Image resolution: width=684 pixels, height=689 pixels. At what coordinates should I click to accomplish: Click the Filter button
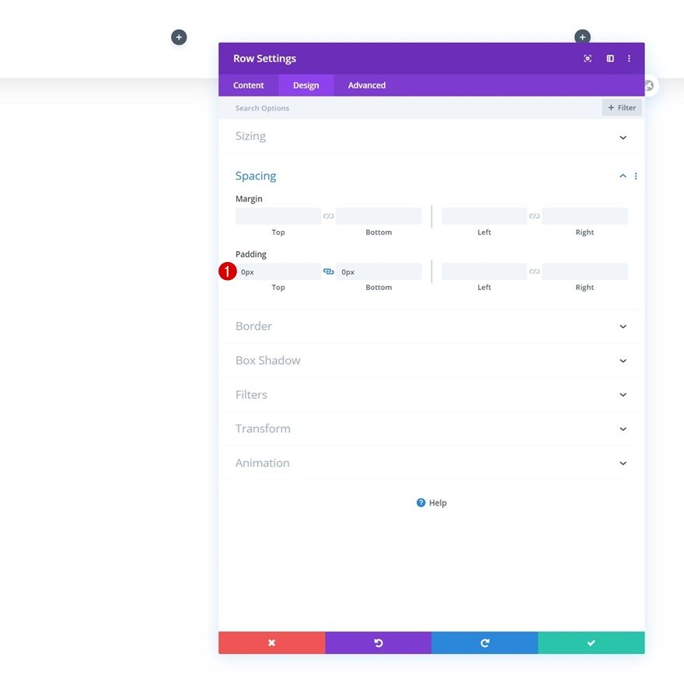[622, 107]
